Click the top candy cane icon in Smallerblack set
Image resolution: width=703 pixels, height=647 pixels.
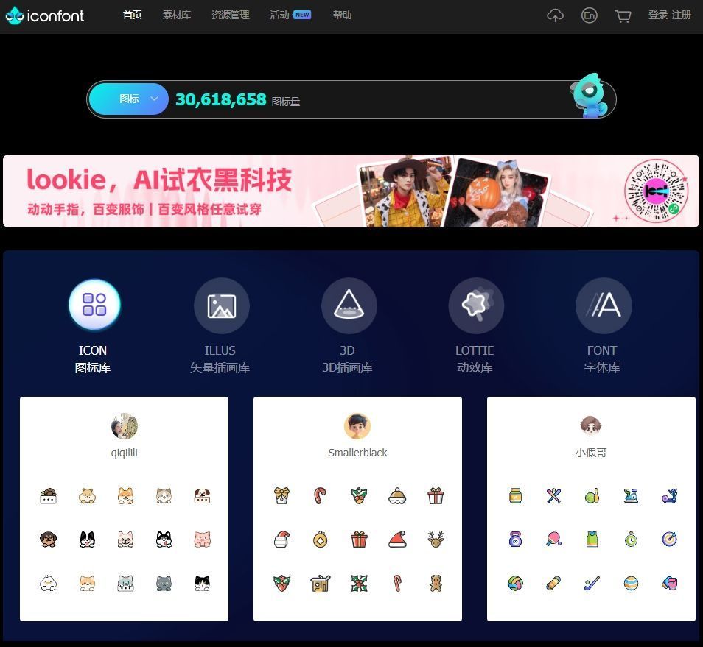[320, 496]
